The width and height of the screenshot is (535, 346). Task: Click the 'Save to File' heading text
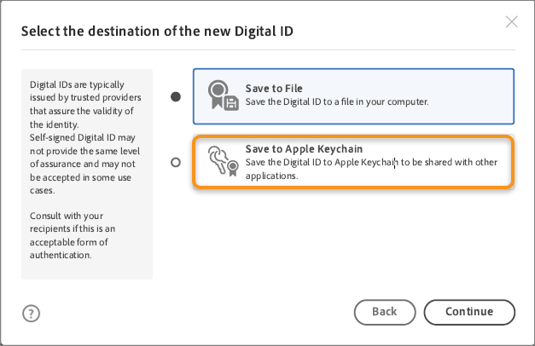(x=274, y=89)
